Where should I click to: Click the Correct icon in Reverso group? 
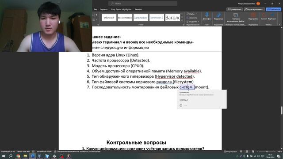point(264,16)
